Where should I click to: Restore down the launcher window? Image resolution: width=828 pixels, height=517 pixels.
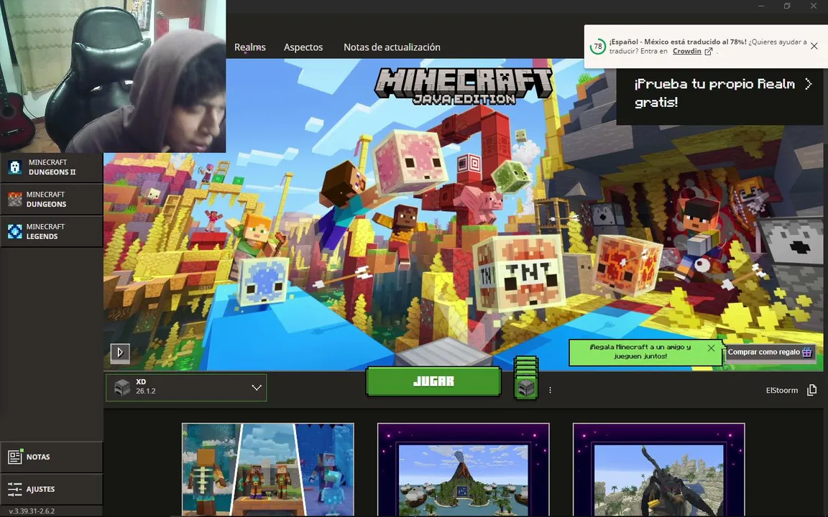click(x=787, y=6)
